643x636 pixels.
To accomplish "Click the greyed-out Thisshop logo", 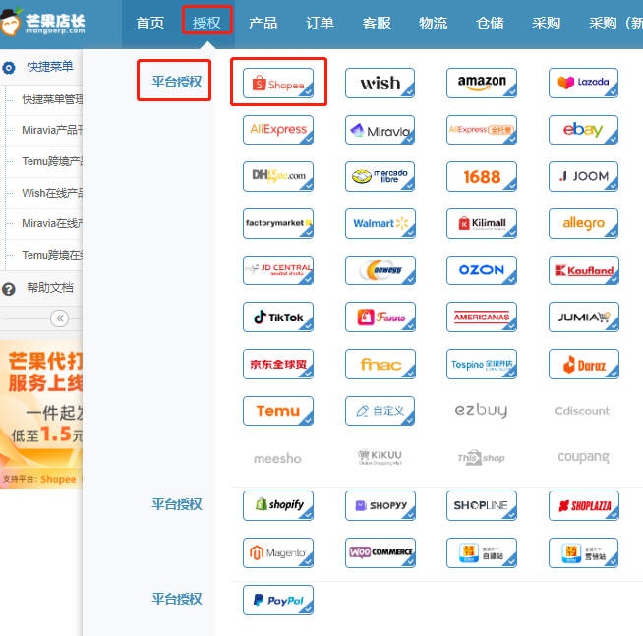I will pyautogui.click(x=481, y=458).
